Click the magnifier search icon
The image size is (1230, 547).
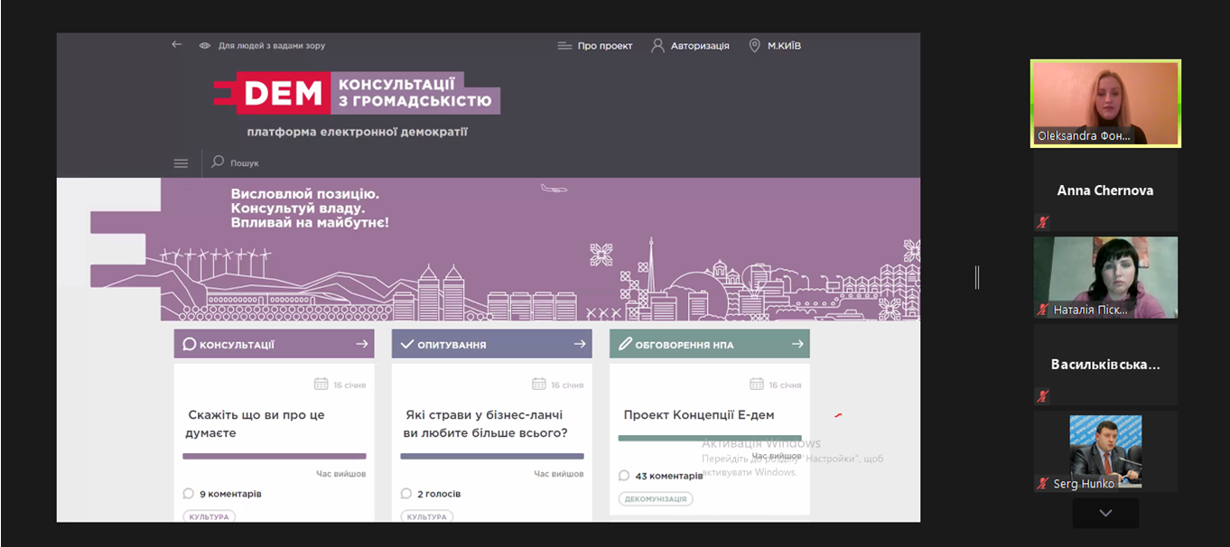[218, 162]
